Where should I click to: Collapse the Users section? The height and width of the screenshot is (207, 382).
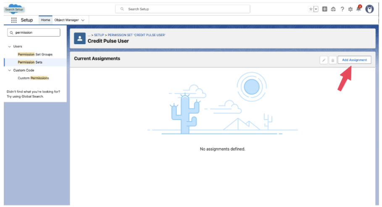[x=10, y=46]
